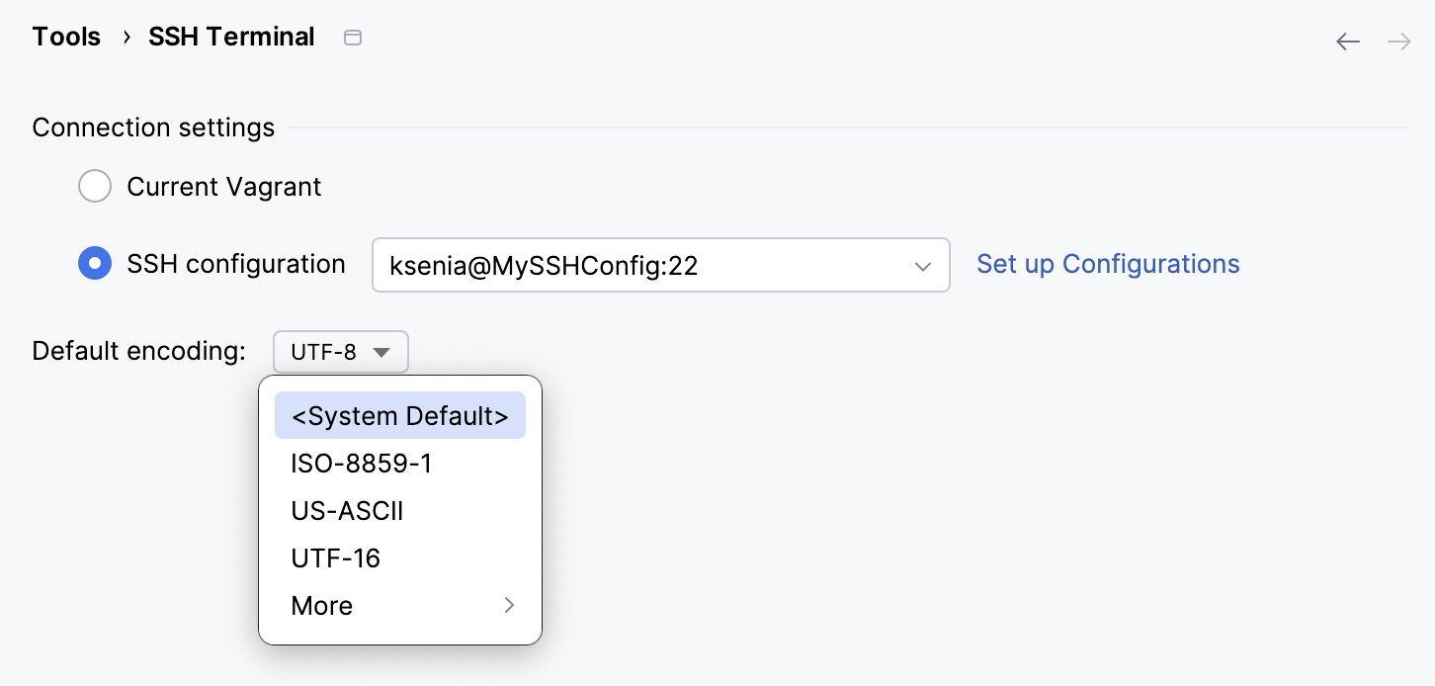The image size is (1435, 686).
Task: Open the SSH configuration dropdown arrow
Action: point(922,265)
